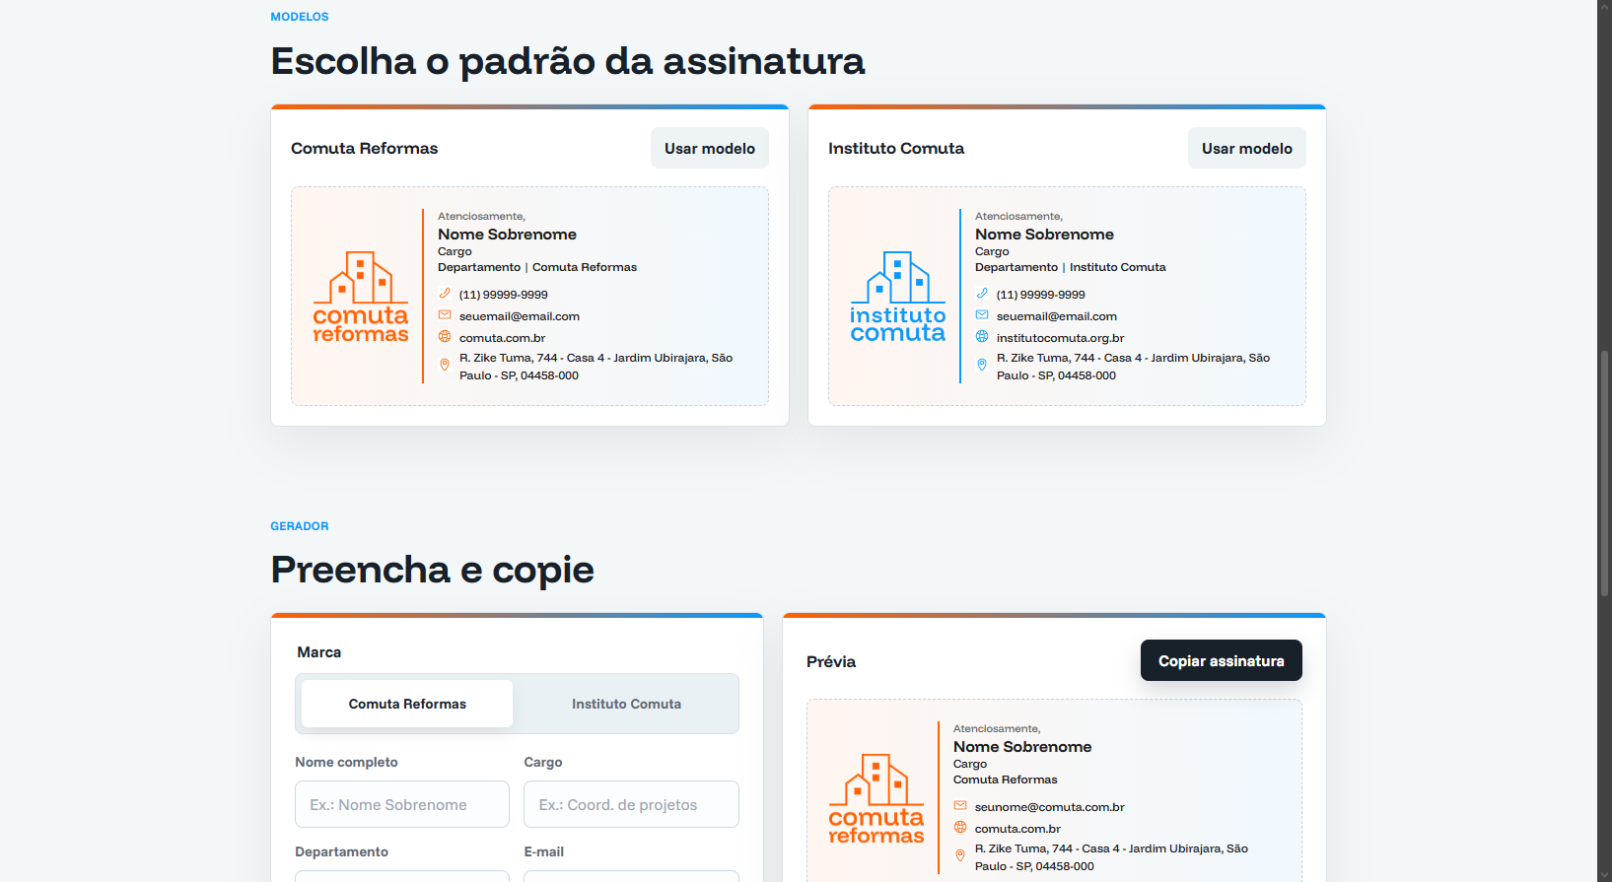This screenshot has width=1612, height=882.
Task: Click the orange location pin icon in Comuta Reformas model
Action: [x=445, y=366]
